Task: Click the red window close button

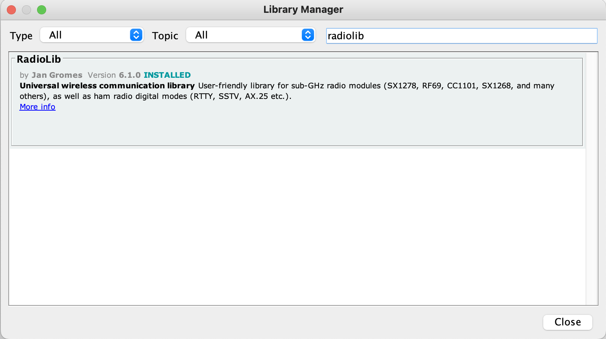Action: coord(11,10)
